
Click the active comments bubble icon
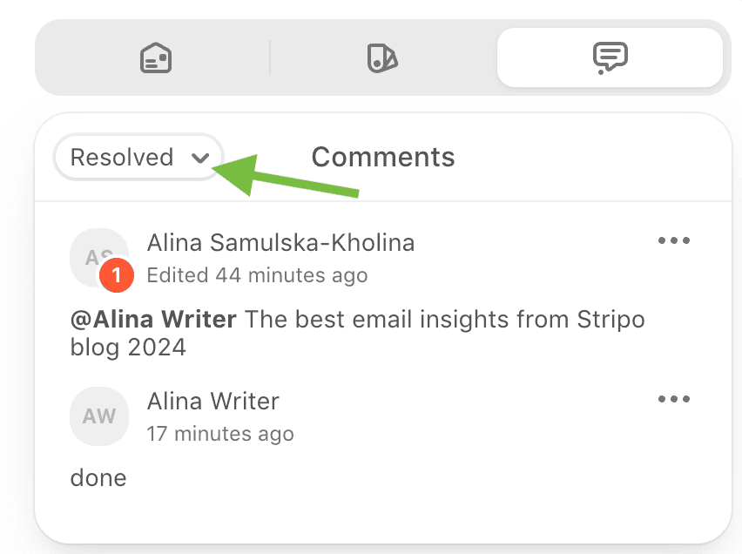click(x=610, y=57)
